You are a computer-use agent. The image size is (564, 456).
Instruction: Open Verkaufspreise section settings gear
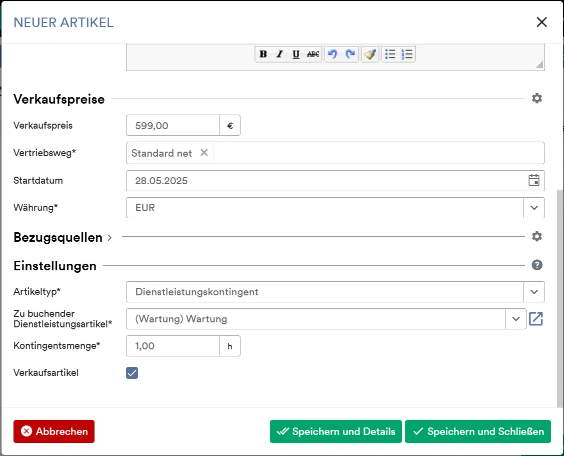tap(536, 98)
